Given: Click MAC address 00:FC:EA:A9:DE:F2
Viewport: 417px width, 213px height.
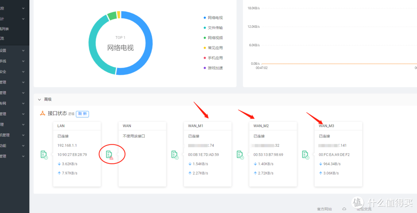Looking at the screenshot, I should click(334, 154).
